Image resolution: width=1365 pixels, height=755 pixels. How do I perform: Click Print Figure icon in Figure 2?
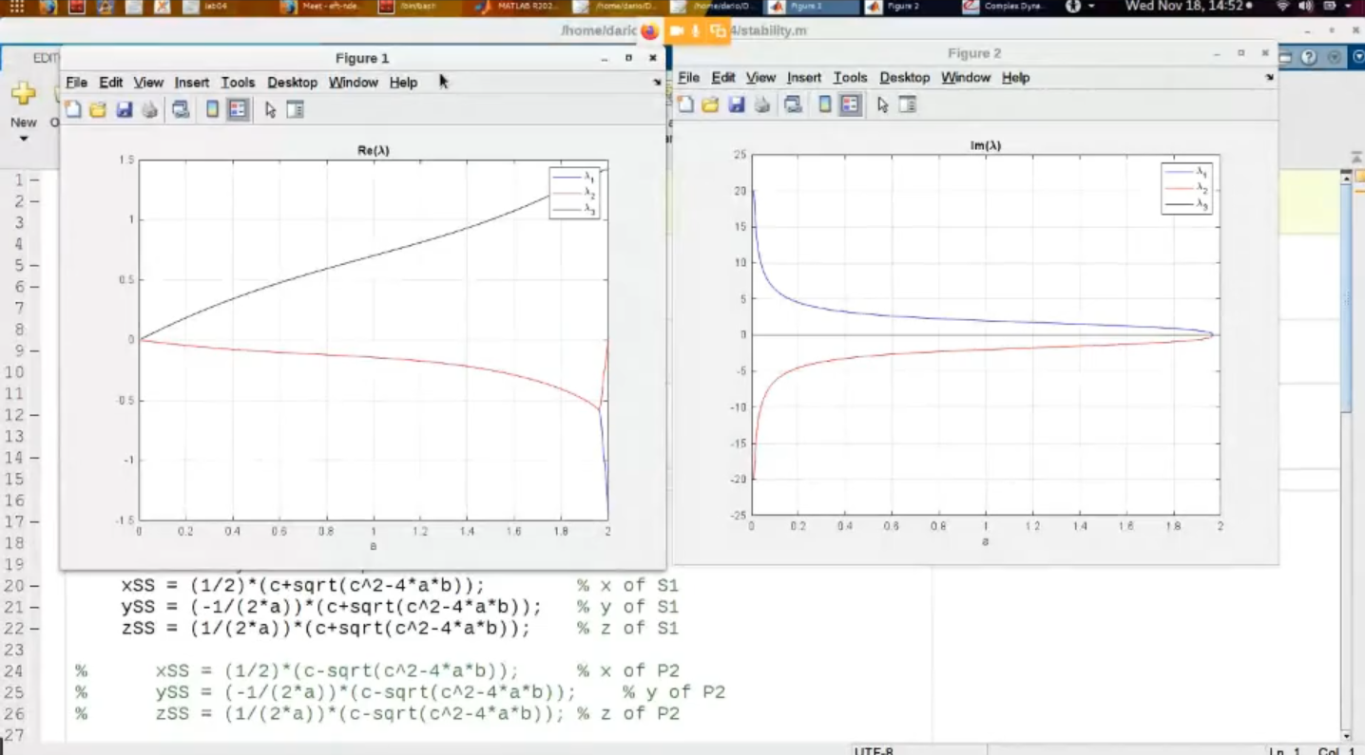[x=761, y=105]
